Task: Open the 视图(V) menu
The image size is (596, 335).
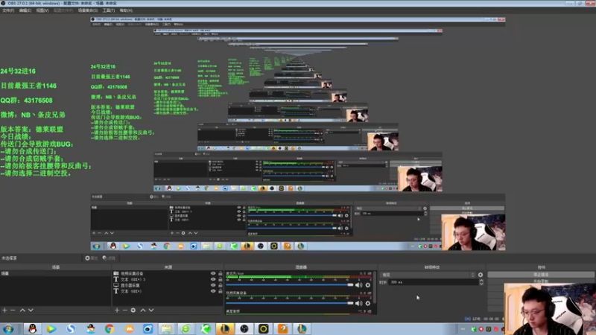Action: point(42,10)
